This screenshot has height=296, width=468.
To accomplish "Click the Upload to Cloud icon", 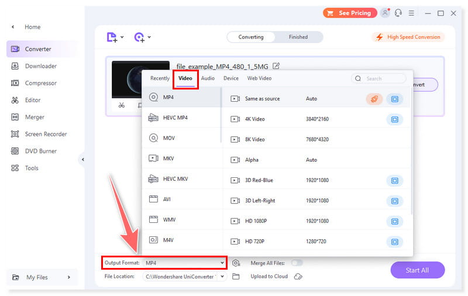I will (x=298, y=277).
